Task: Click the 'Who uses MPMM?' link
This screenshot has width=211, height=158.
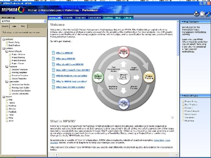Action: 66,59
